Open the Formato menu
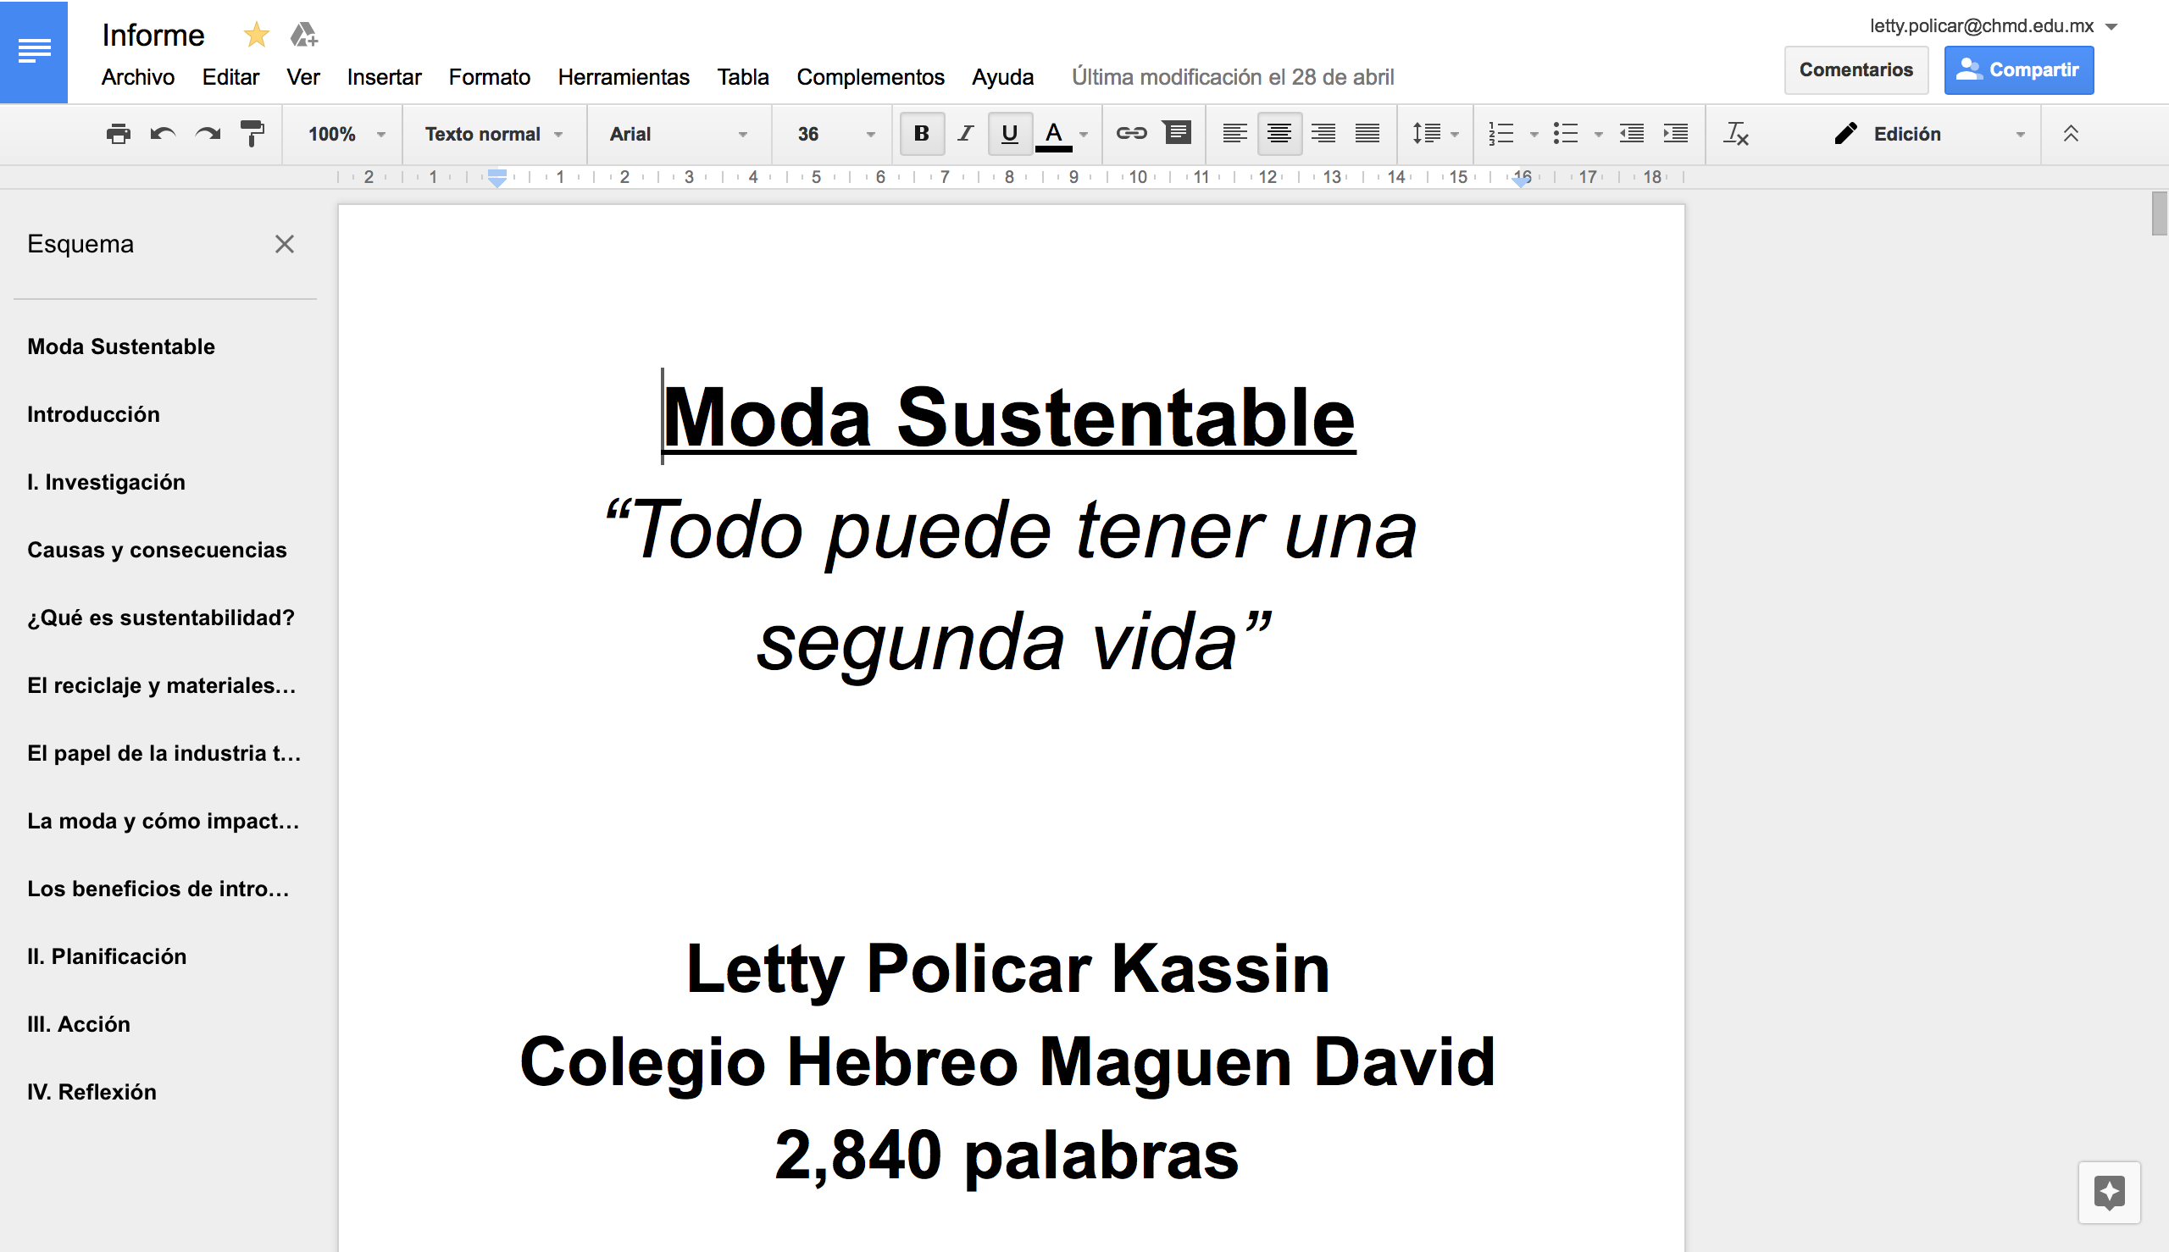 [490, 76]
